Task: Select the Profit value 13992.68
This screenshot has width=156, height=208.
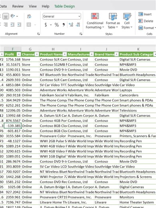Action: tap(12, 116)
